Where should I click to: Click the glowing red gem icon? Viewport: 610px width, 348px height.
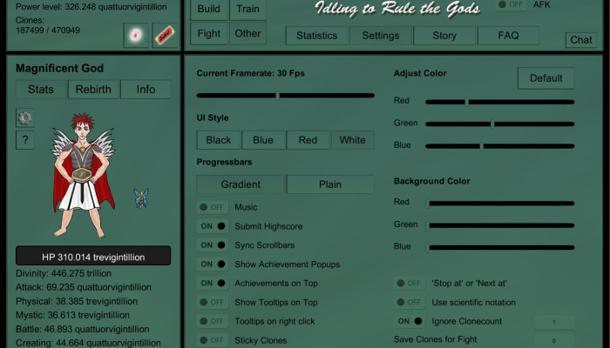[x=136, y=36]
